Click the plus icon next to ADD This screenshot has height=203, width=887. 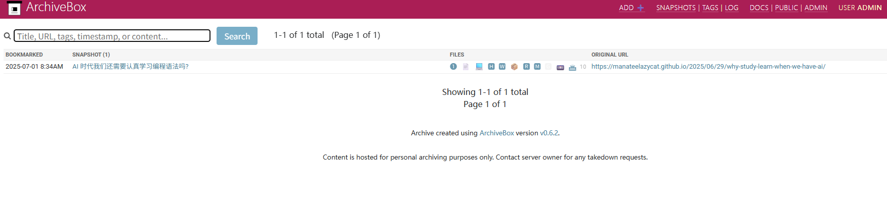coord(641,8)
